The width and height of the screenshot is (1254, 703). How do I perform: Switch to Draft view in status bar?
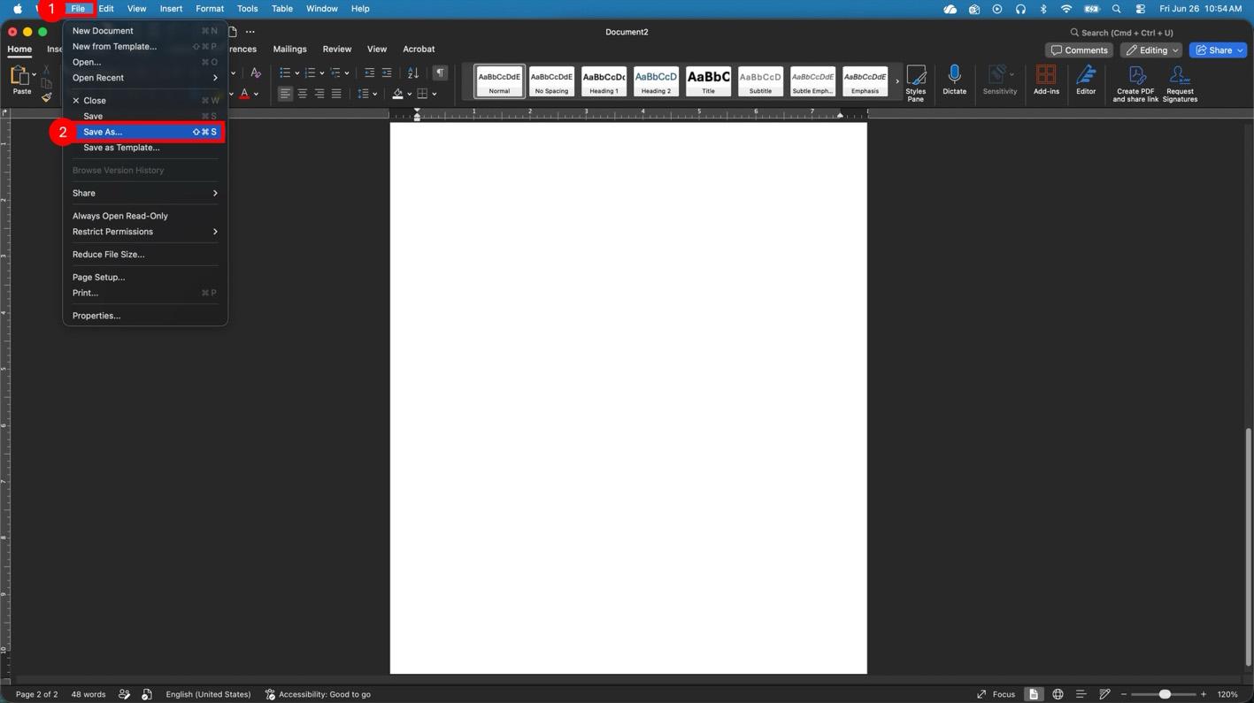pos(1104,694)
